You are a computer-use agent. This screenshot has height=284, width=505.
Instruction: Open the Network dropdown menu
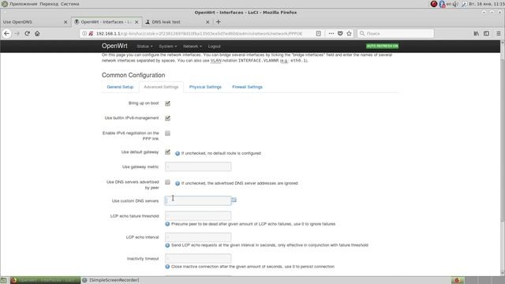coord(193,47)
